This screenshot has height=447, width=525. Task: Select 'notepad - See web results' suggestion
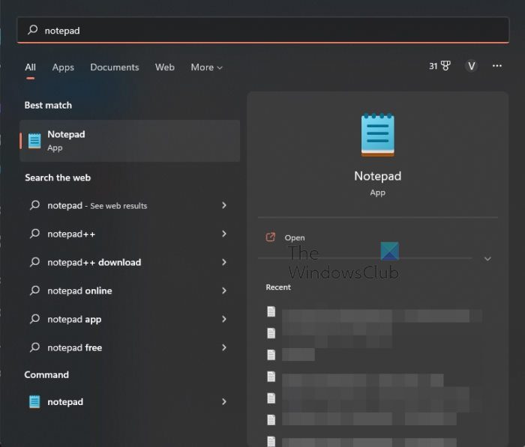tap(130, 205)
